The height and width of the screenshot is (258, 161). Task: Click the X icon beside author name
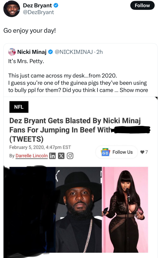(61, 156)
